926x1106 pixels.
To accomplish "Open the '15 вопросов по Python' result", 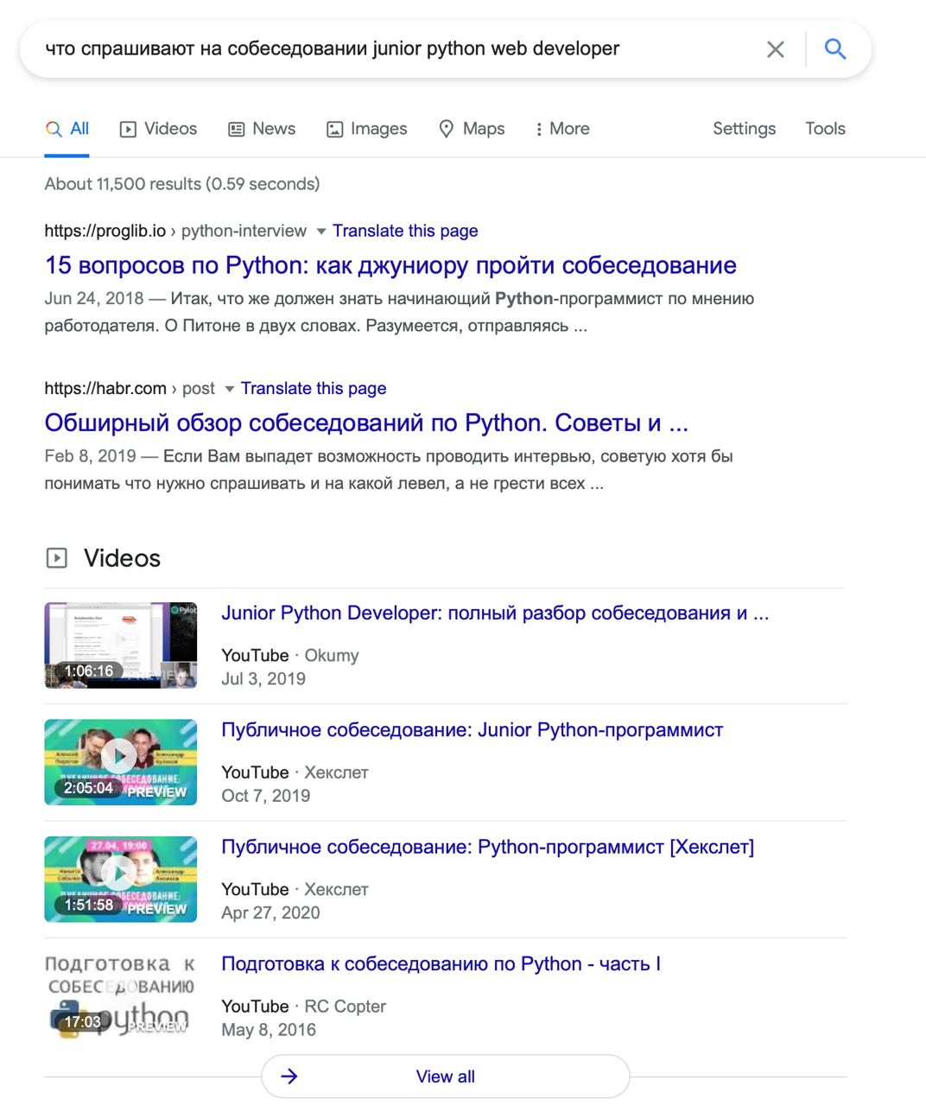I will [390, 265].
